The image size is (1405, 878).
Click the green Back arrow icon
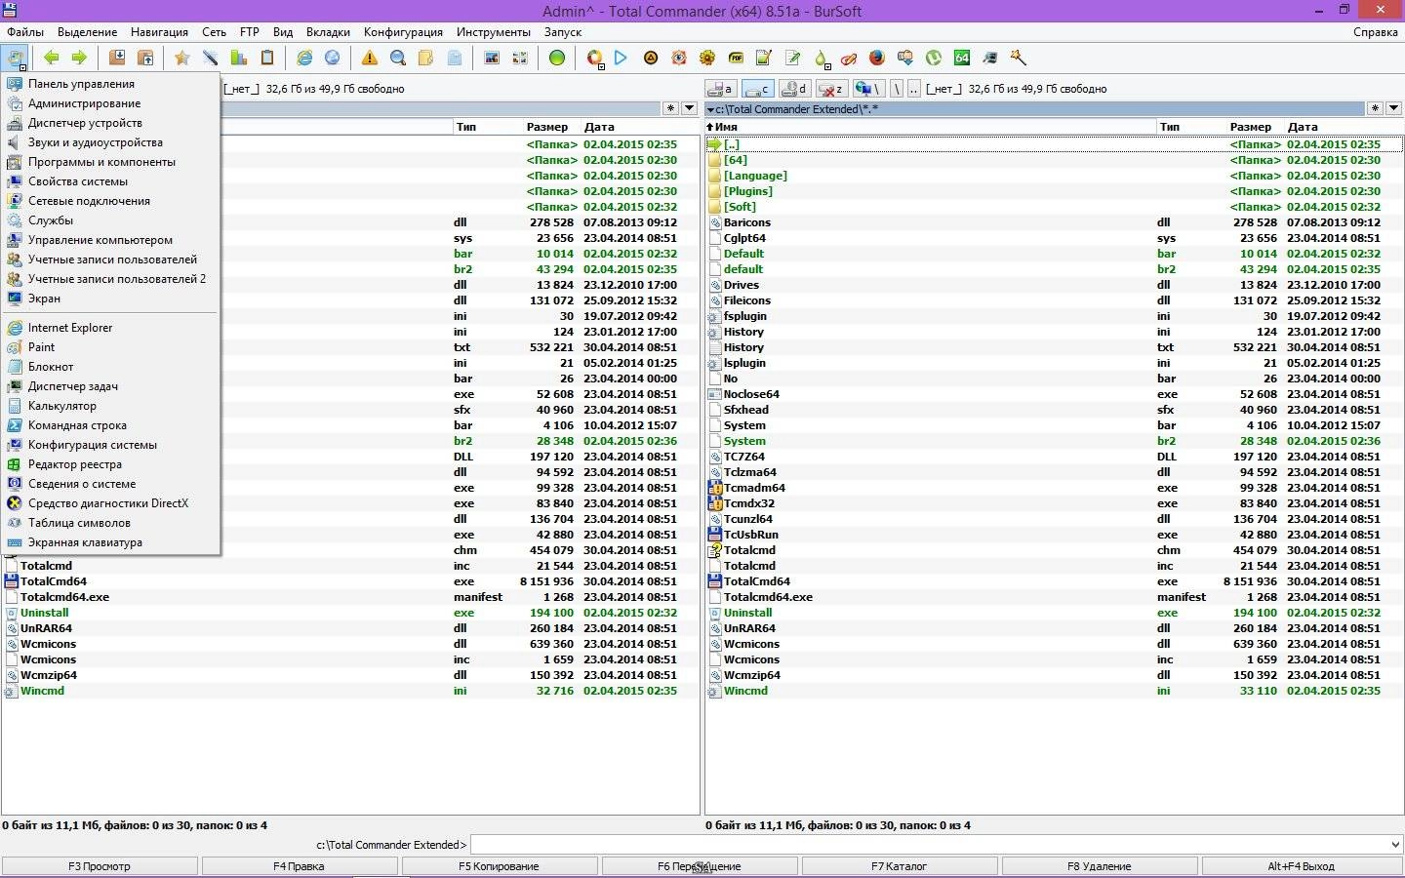51,59
